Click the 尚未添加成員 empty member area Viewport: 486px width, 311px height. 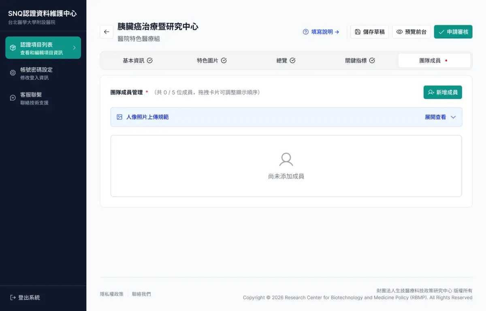point(286,166)
